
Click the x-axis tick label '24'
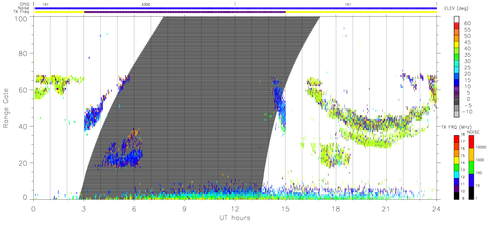(436, 209)
